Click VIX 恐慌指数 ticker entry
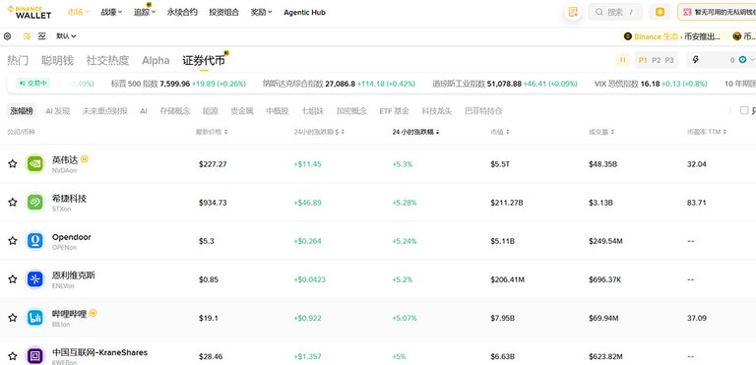 point(651,84)
